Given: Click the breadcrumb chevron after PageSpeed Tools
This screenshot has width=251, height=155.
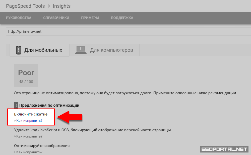Looking at the screenshot, I should click(x=49, y=6).
